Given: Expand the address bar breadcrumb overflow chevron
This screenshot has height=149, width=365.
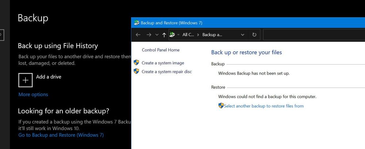Looking at the screenshot, I should point(179,35).
